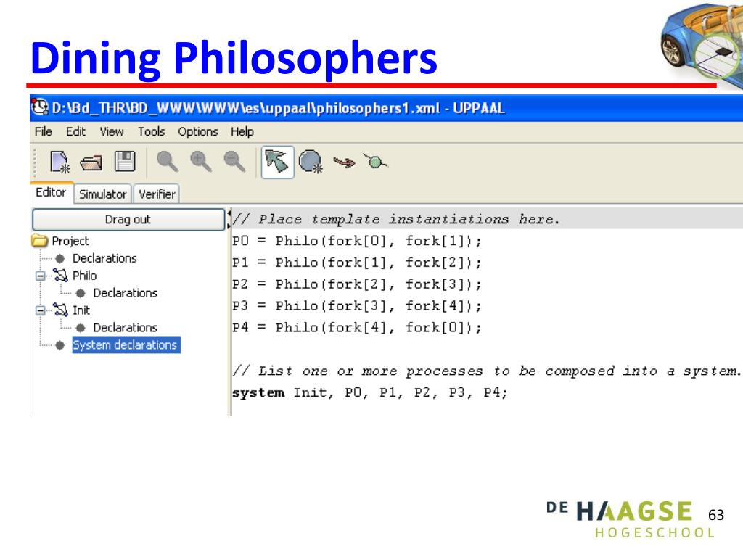Click the Project folder icon
This screenshot has height=557, width=743.
[40, 241]
